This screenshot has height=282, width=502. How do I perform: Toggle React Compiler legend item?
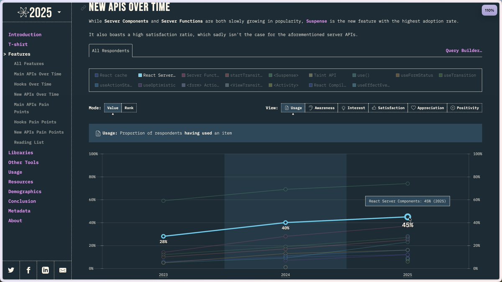[x=328, y=85]
